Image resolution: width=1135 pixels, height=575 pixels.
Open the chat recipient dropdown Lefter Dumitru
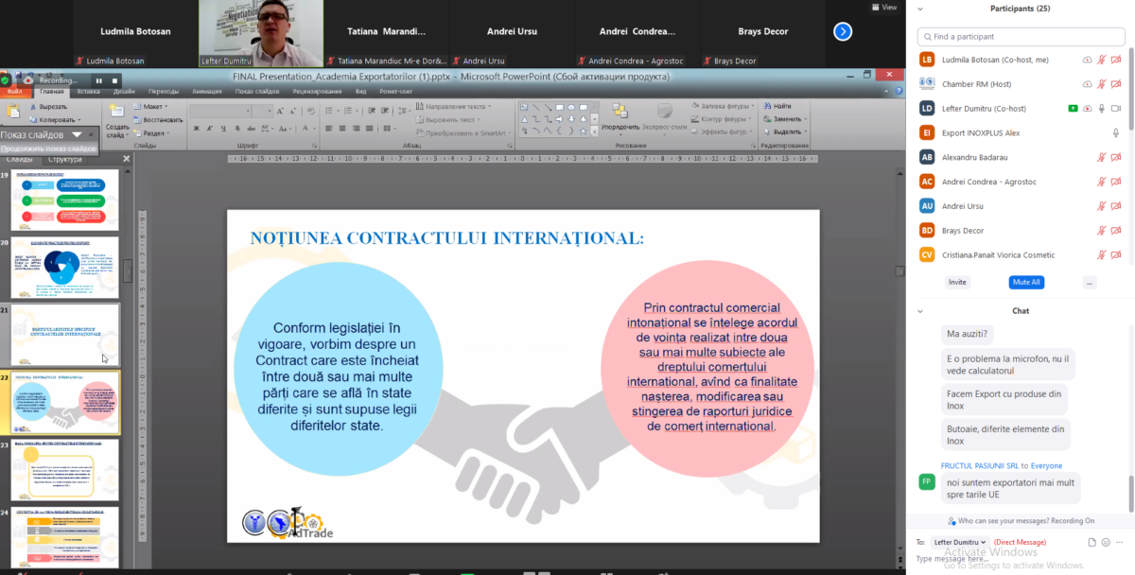[960, 543]
